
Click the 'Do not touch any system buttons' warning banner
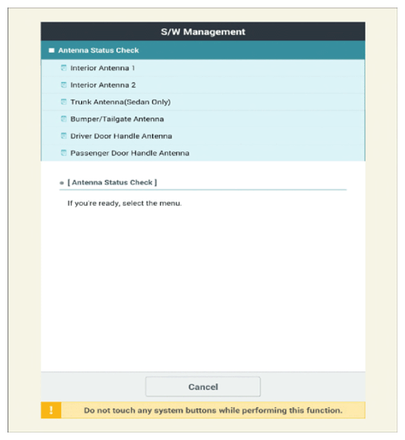(x=203, y=410)
